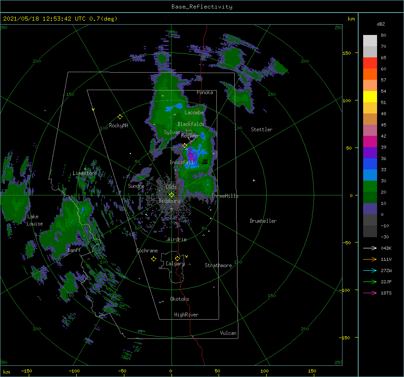Click the Innisfail city label

pos(181,162)
